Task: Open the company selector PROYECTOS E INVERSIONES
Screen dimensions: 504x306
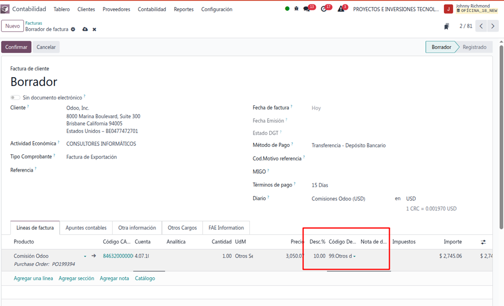Action: click(x=395, y=9)
